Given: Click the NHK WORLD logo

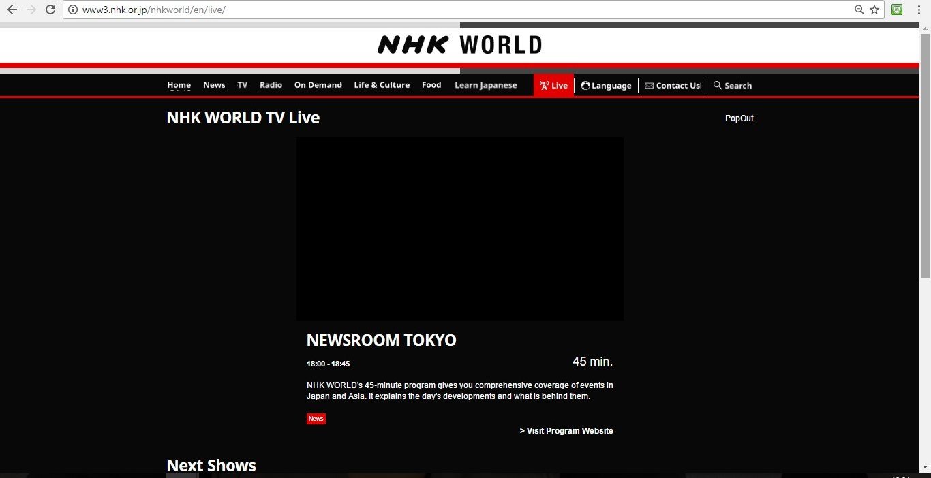Looking at the screenshot, I should point(459,45).
